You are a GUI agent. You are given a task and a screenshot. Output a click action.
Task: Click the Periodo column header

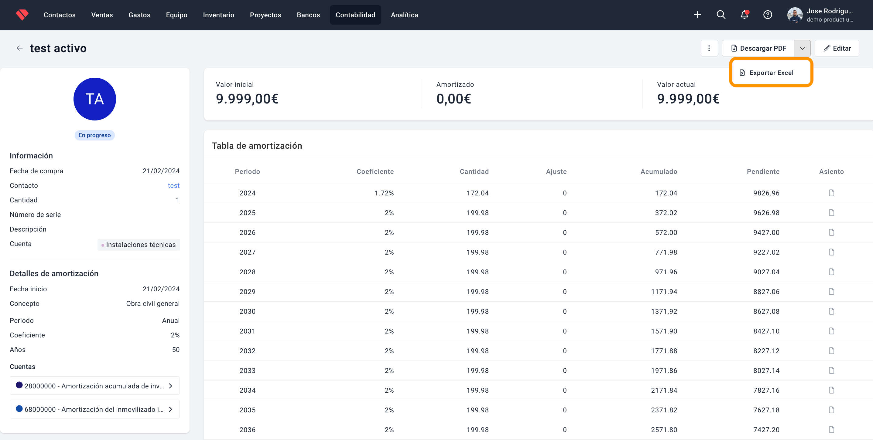point(247,172)
